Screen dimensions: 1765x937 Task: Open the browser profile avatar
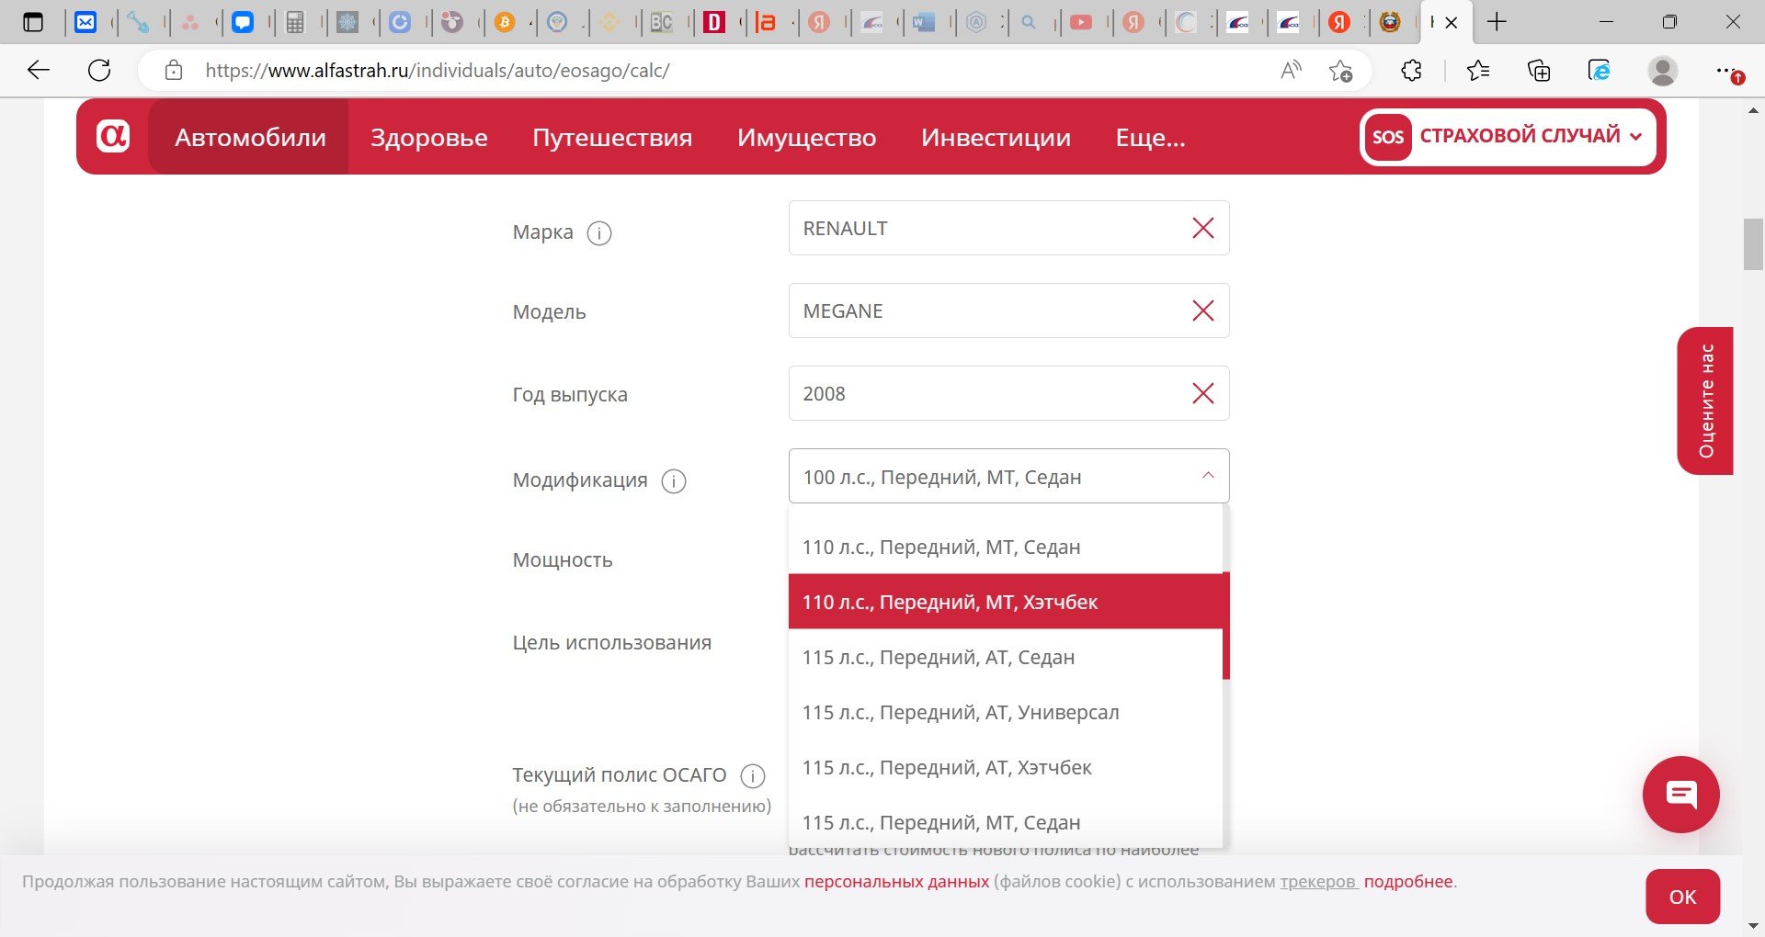(x=1662, y=70)
